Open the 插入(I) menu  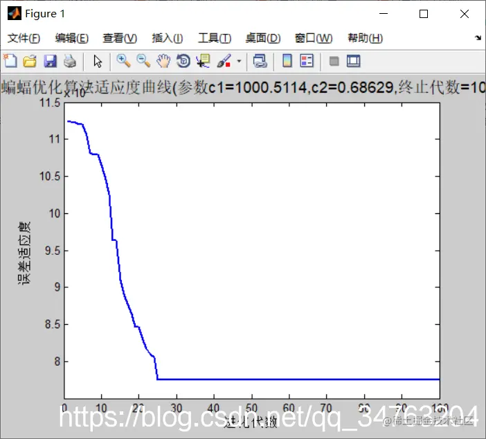point(168,38)
